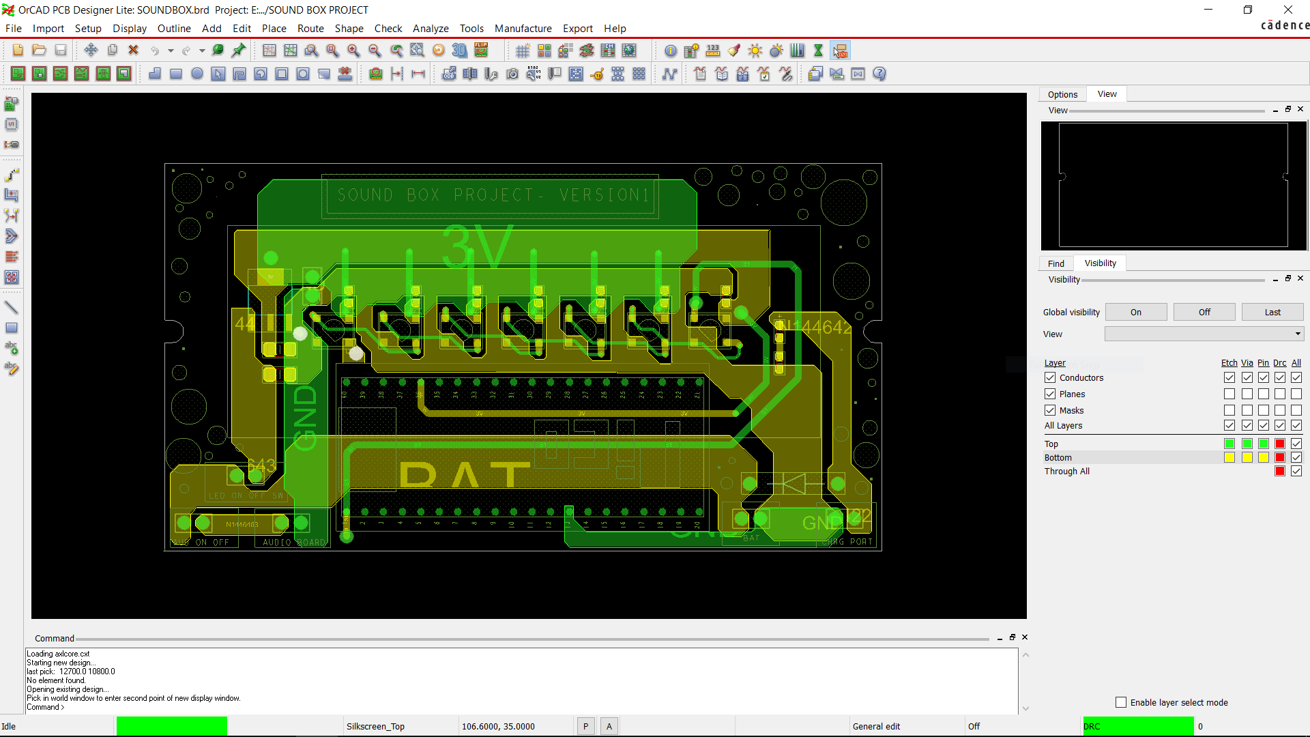Screen dimensions: 1310x737
Task: Open the 3D viewer icon
Action: click(460, 50)
